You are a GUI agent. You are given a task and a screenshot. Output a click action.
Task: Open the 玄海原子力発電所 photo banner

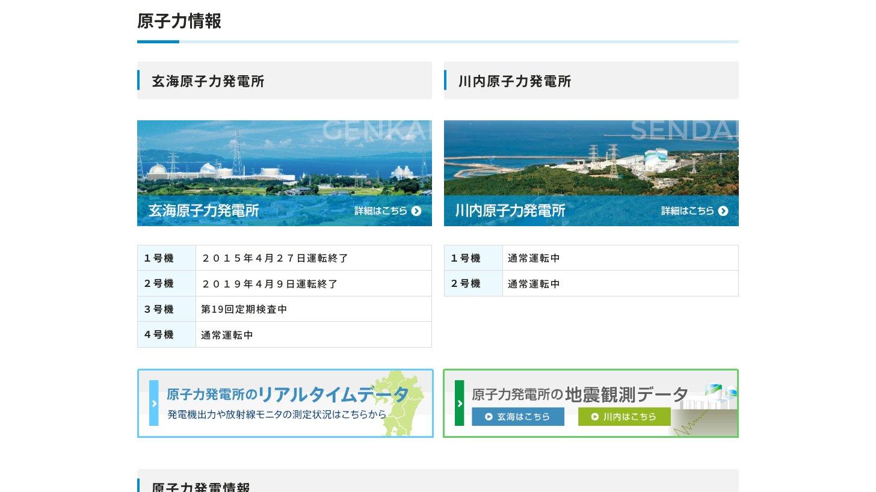coord(285,173)
